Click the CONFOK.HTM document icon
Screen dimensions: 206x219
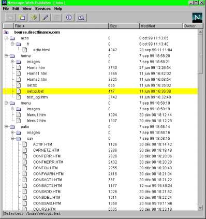coord(25,168)
